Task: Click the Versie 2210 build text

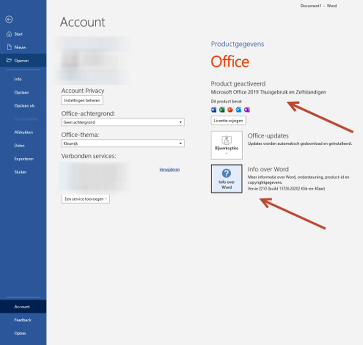Action: tap(286, 189)
